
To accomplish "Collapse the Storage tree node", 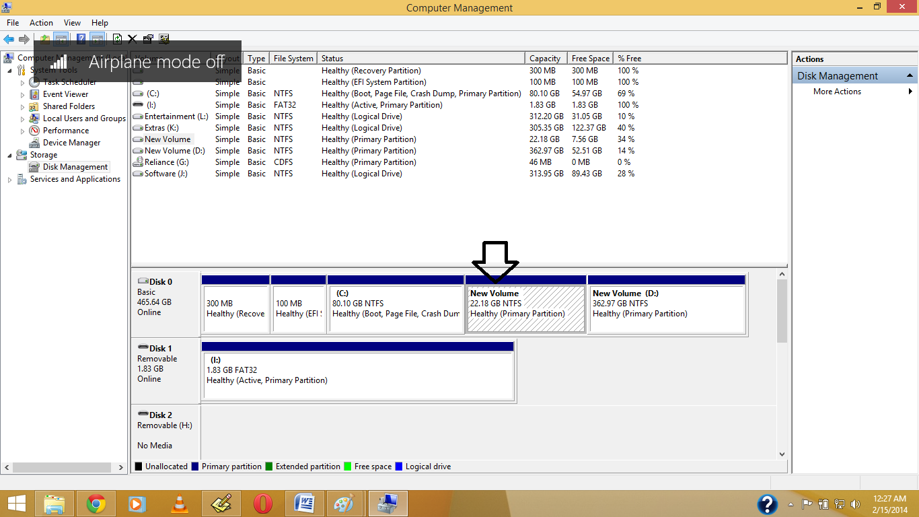I will 9,155.
